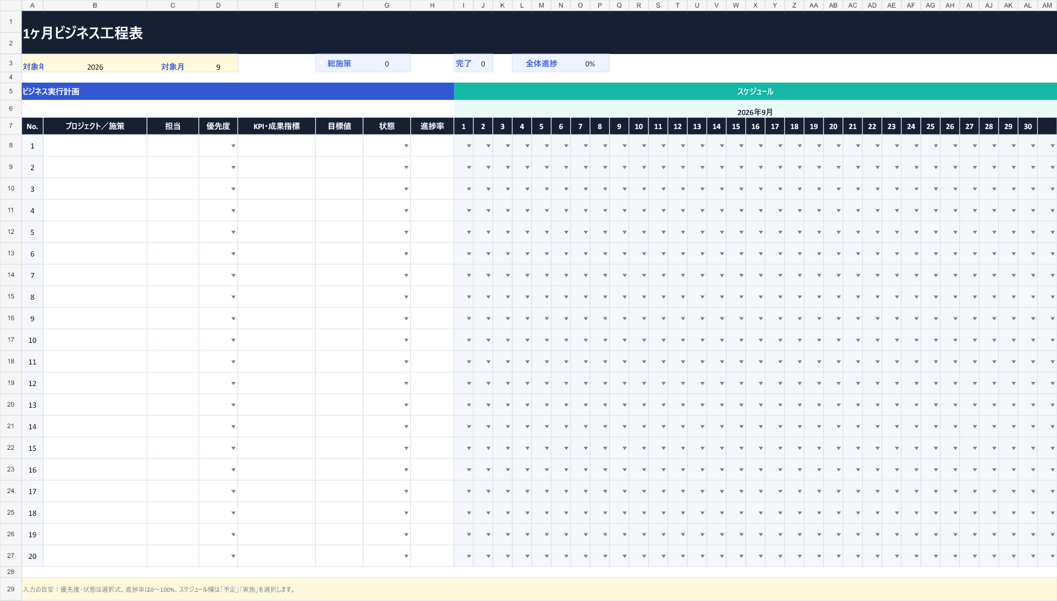Click the 全体進捗 label
This screenshot has width=1057, height=601.
(541, 63)
